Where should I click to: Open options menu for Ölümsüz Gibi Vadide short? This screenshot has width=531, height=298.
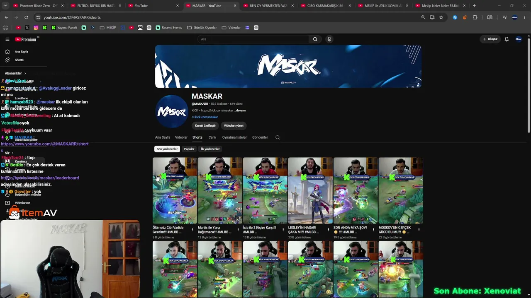(192, 230)
